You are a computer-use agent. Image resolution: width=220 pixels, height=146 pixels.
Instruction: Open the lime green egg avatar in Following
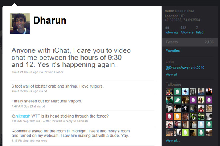pos(185,132)
